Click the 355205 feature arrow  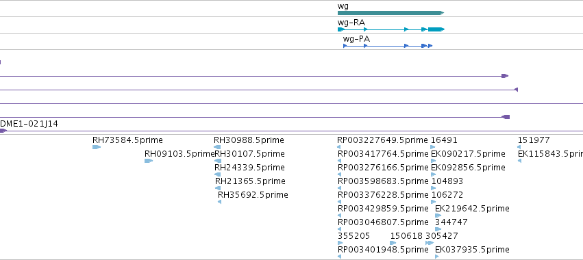(340, 243)
